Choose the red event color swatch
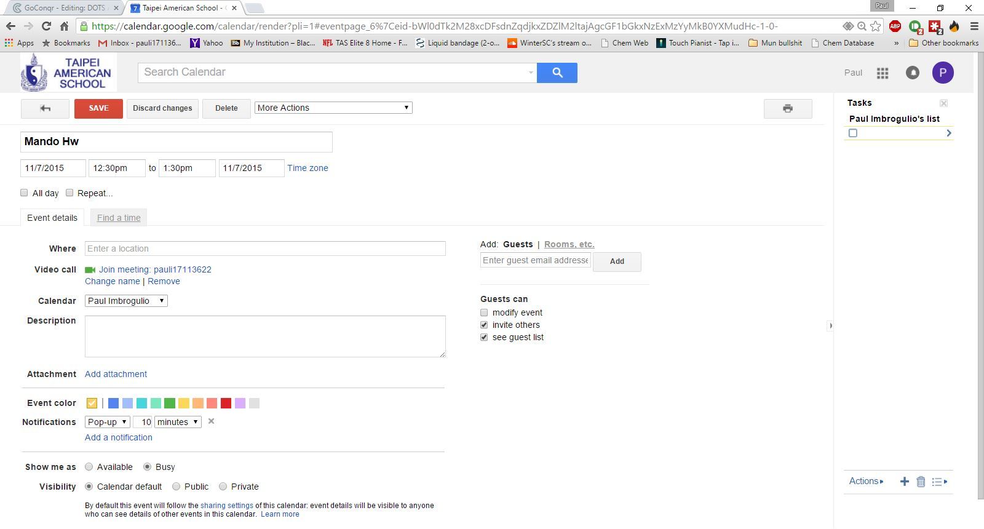 coord(226,404)
